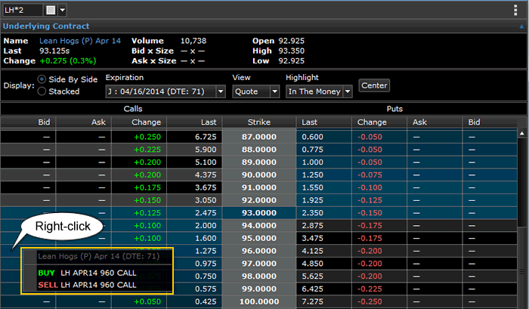Open the Expiration dropdown
The image size is (529, 309).
[x=166, y=91]
